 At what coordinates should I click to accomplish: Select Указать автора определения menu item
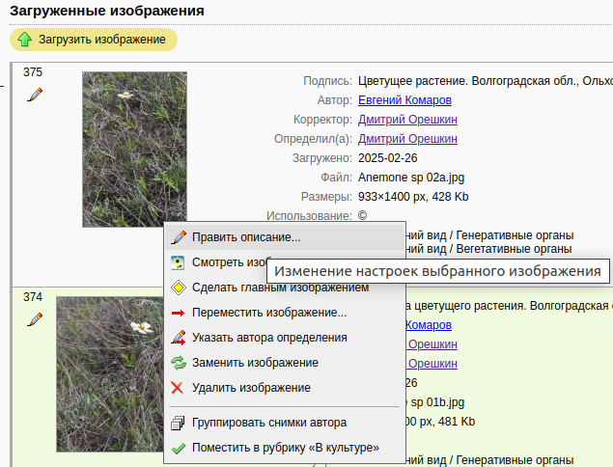tap(269, 338)
